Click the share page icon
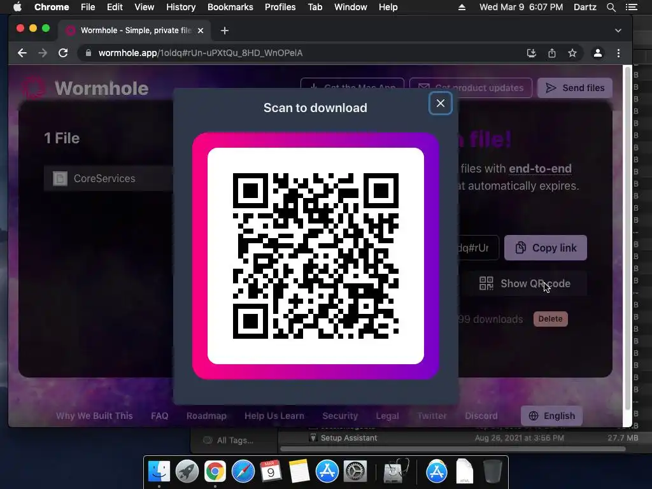 click(x=552, y=53)
